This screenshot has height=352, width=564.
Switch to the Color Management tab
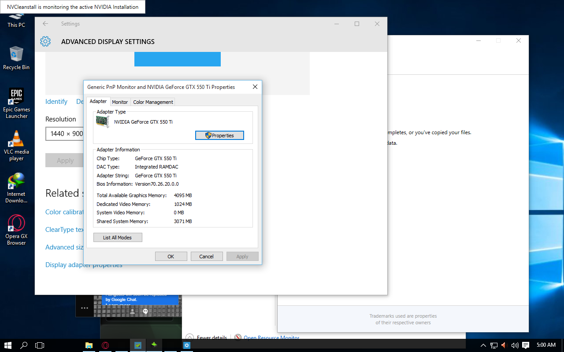pos(153,102)
